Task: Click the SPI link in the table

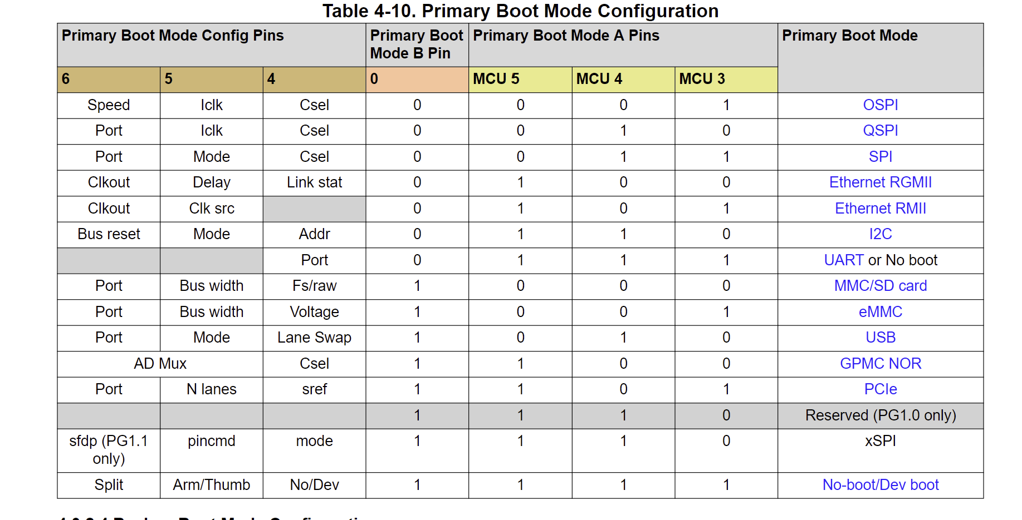Action: (x=880, y=157)
